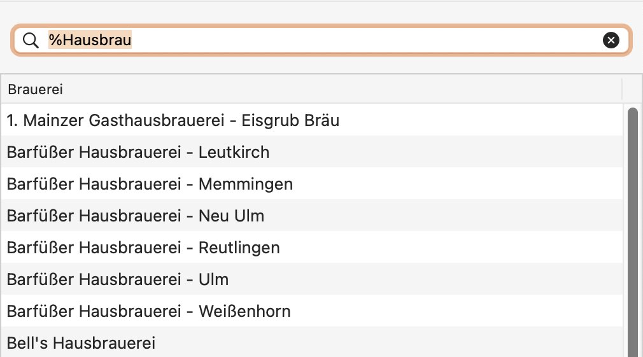Click the highlighted %Hausbrau search text

click(90, 39)
